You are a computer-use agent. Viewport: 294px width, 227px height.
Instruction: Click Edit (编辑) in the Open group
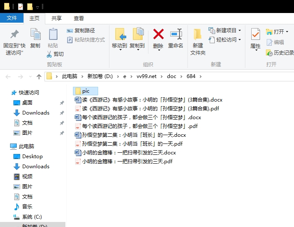[x=275, y=42]
